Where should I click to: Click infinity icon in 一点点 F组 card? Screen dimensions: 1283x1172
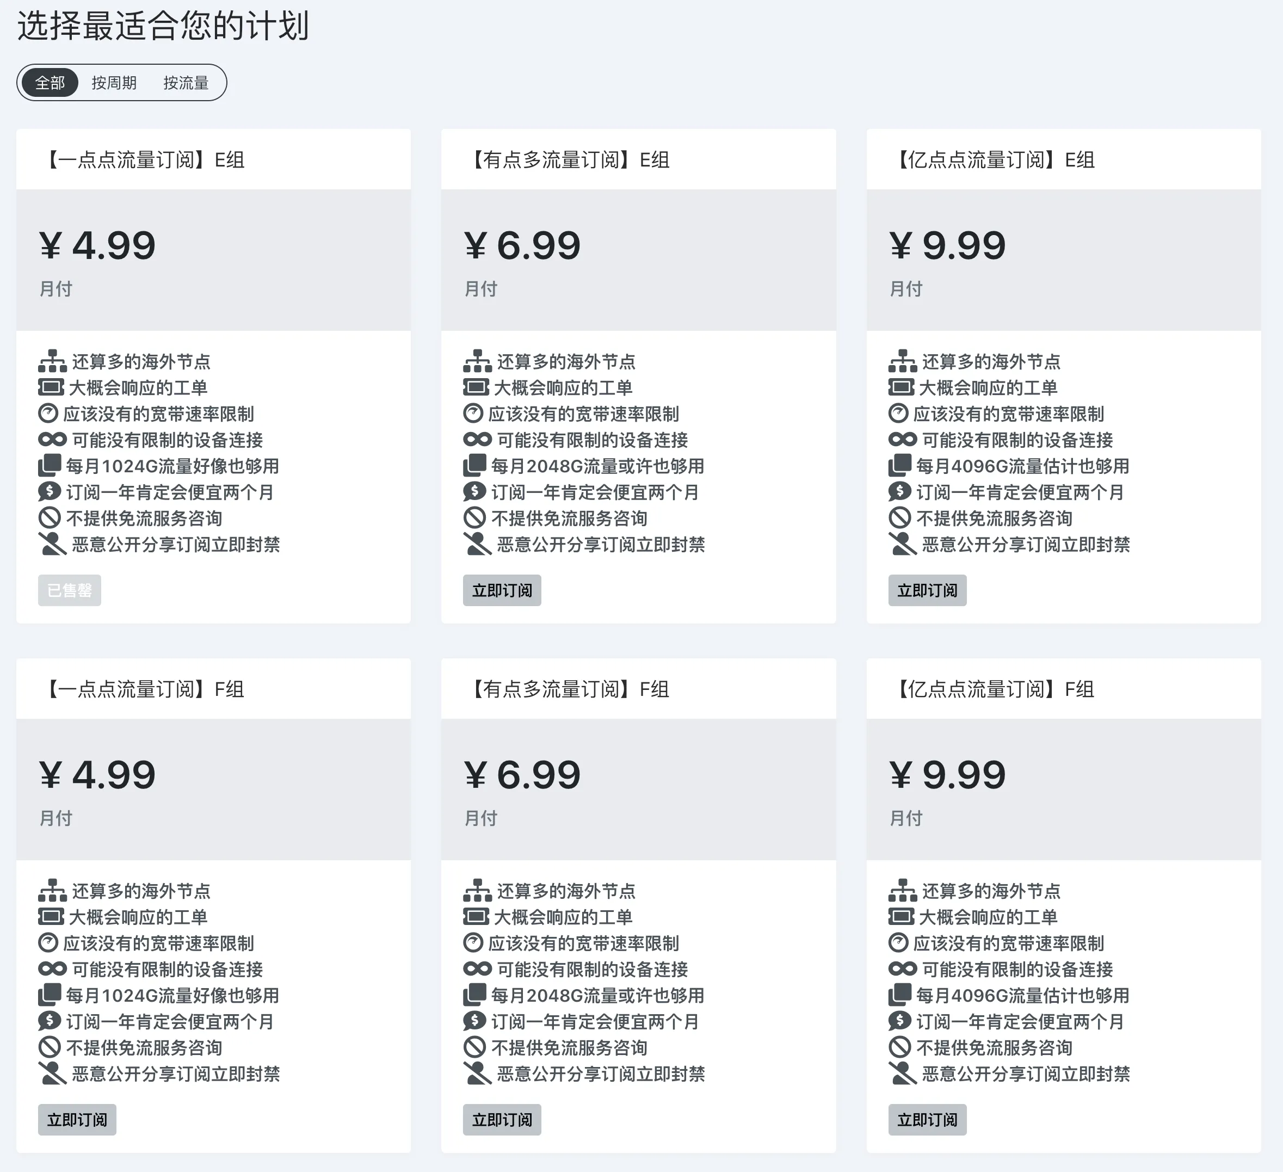tap(52, 969)
